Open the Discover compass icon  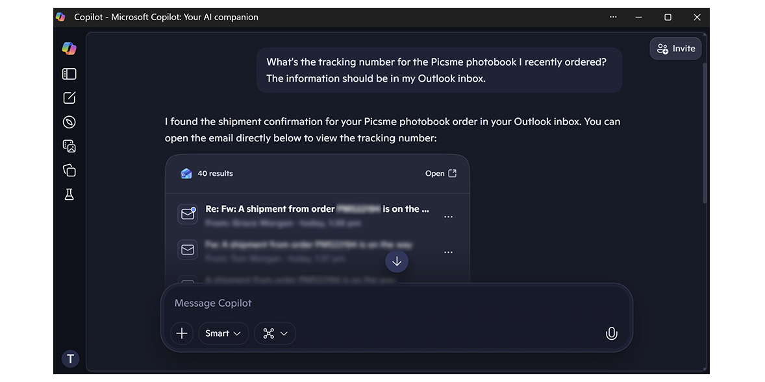tap(69, 122)
